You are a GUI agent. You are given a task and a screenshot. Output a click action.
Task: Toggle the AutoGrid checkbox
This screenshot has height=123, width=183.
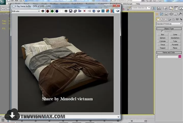click(x=162, y=32)
